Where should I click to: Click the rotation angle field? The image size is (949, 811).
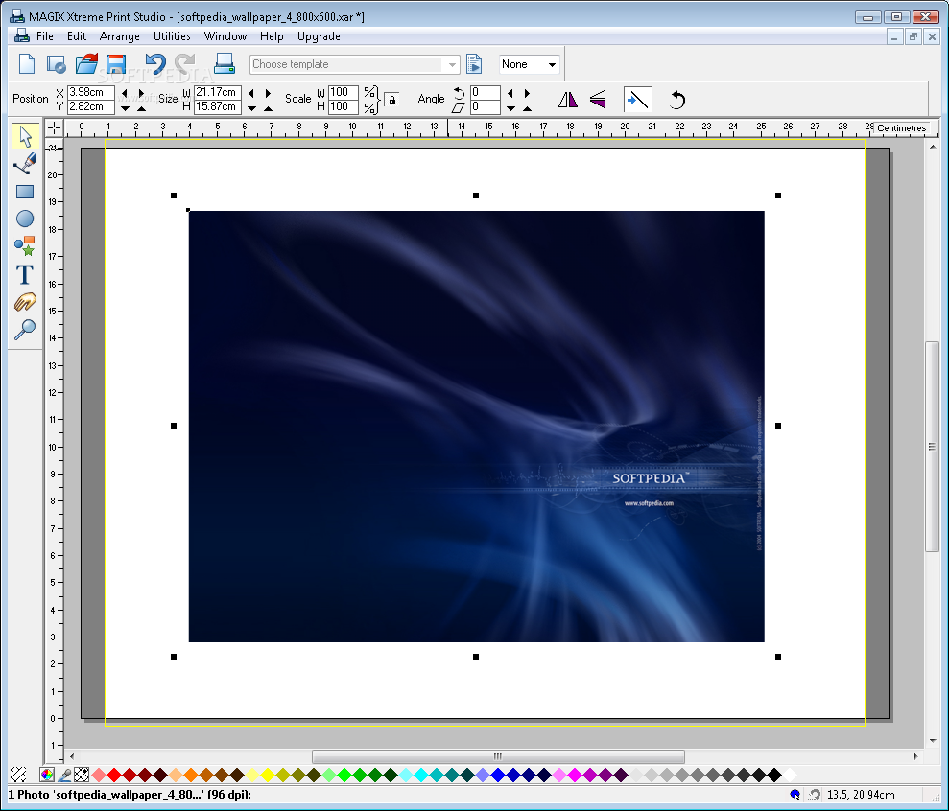(486, 92)
